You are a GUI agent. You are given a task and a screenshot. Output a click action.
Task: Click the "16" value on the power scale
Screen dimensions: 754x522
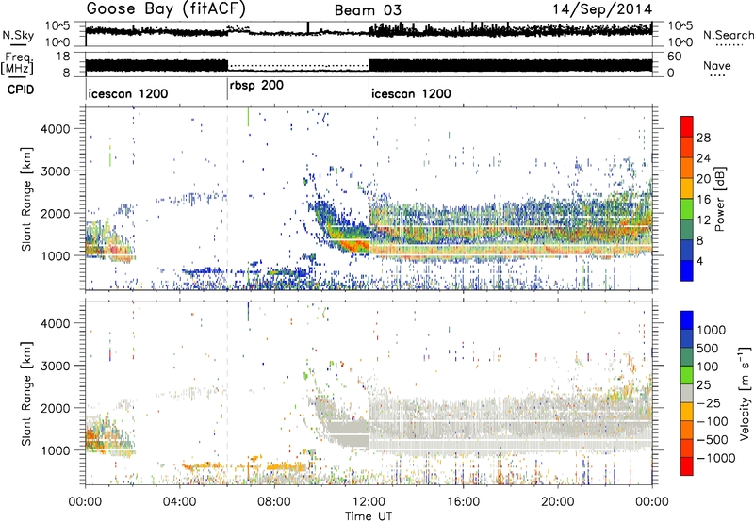703,200
